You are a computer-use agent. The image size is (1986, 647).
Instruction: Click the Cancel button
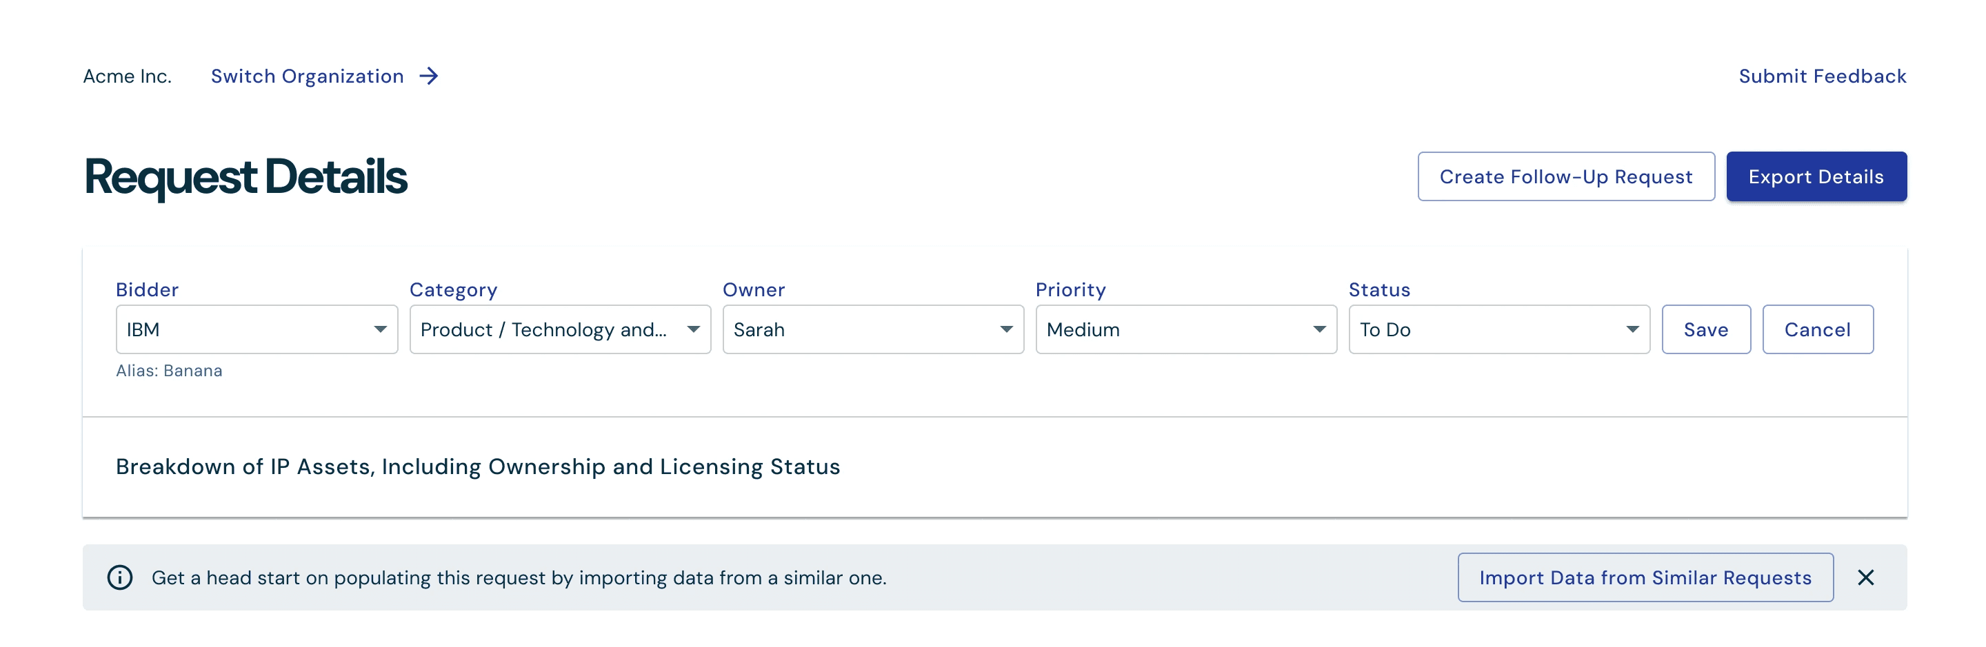pos(1817,329)
